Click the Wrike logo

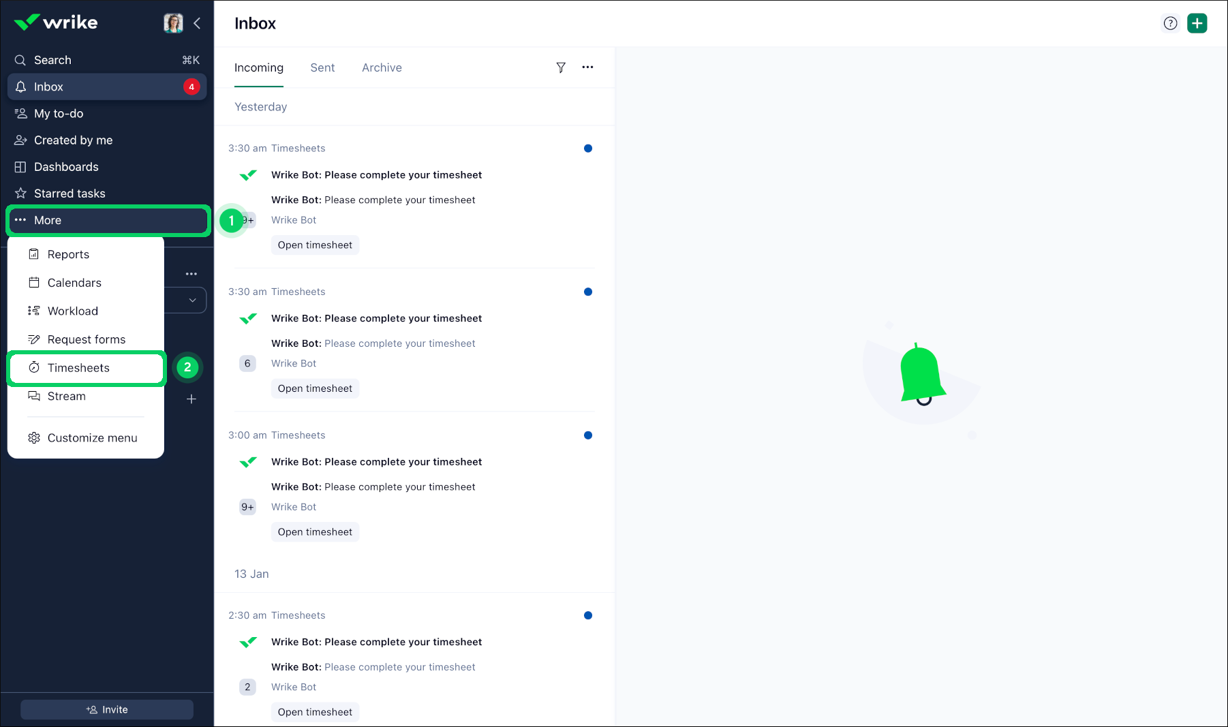point(57,22)
